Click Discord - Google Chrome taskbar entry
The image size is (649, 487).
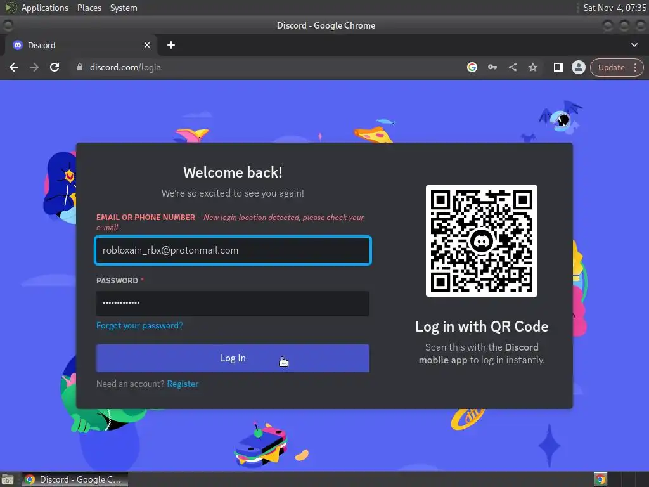click(75, 479)
